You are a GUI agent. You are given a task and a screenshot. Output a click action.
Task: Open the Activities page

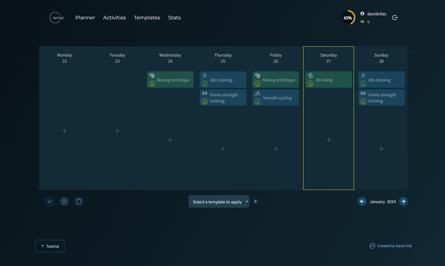pos(115,18)
